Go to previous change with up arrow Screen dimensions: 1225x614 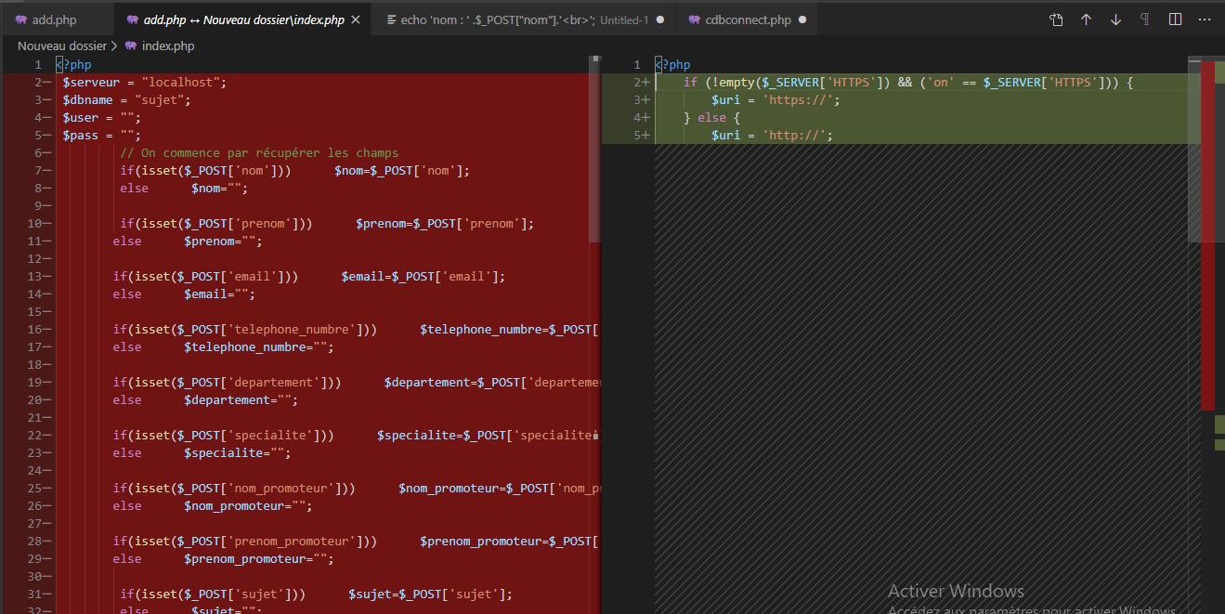(x=1086, y=20)
